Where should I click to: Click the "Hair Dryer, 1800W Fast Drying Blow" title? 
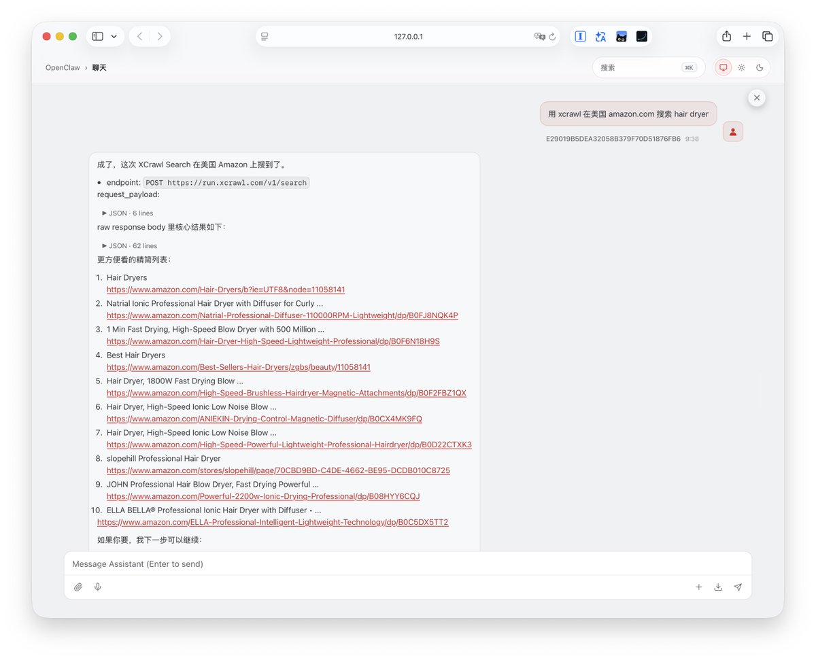[x=175, y=381]
